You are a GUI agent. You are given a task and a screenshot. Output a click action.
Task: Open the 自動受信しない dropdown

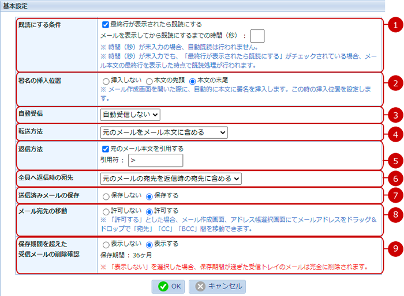pyautogui.click(x=130, y=115)
